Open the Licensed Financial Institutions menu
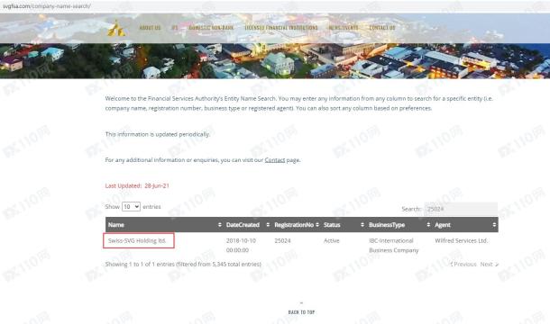Viewport: 550px width, 324px height. tap(281, 28)
